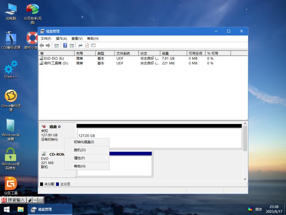Viewport: 286px width, 215px height.
Task: Sort by 状态 column header
Action: [x=149, y=53]
